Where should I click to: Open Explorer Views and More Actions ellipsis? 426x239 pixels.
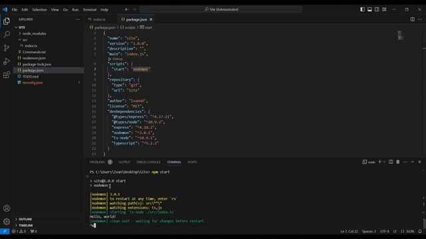coord(78,19)
